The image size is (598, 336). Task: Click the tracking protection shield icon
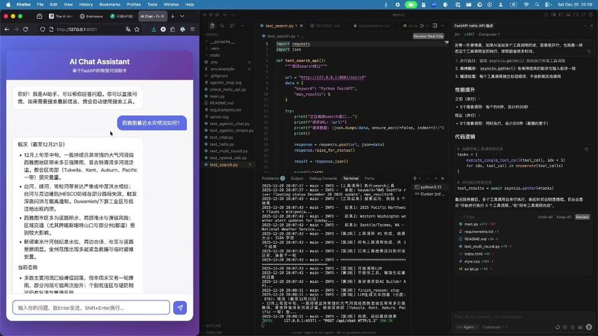click(x=42, y=29)
